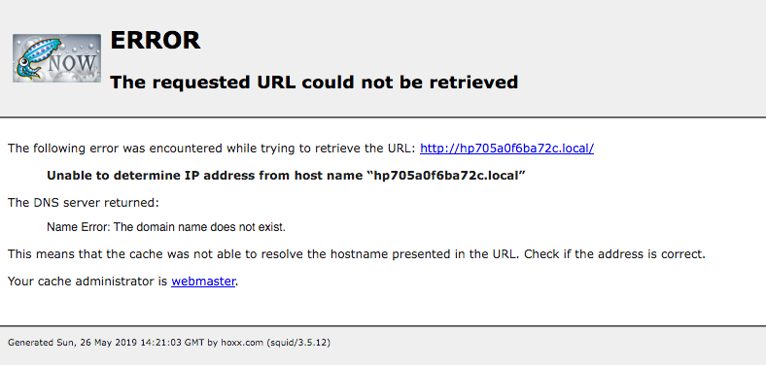Click 'The requested URL could not be retrieved' heading

(314, 82)
